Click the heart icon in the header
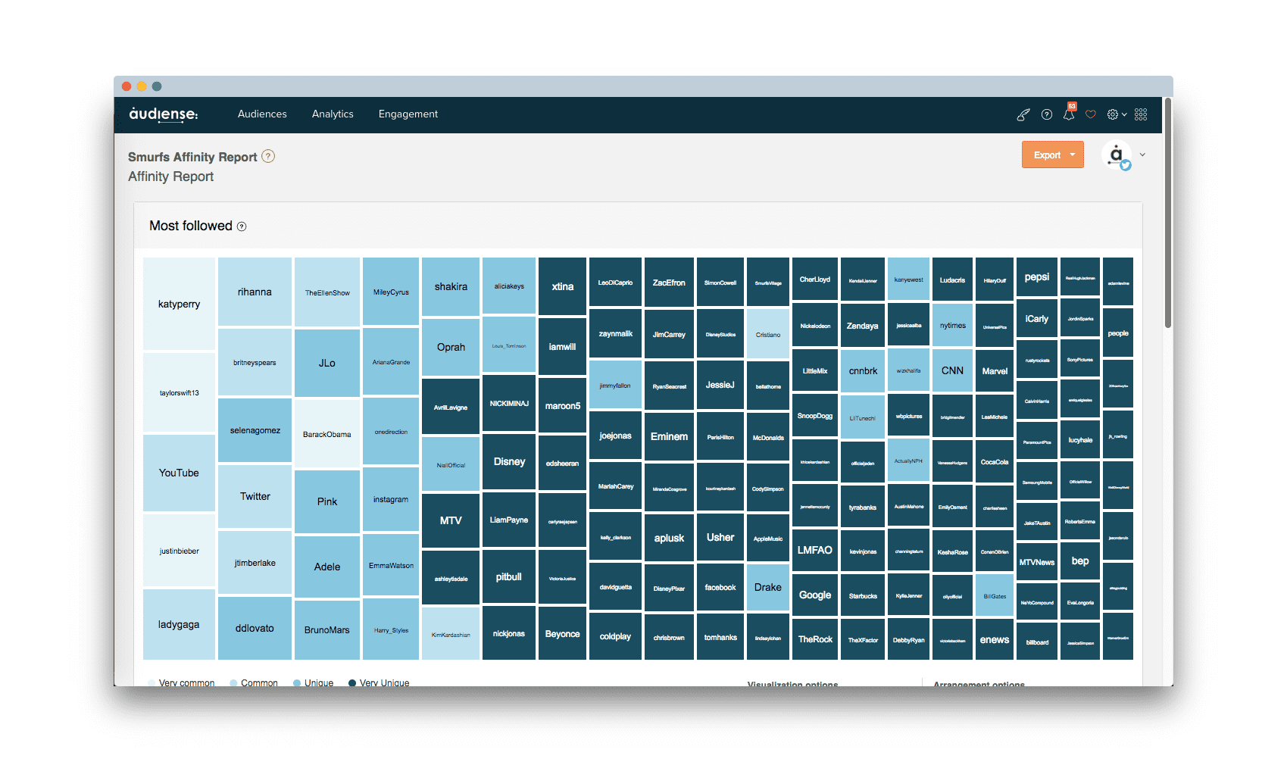1287x762 pixels. tap(1091, 114)
